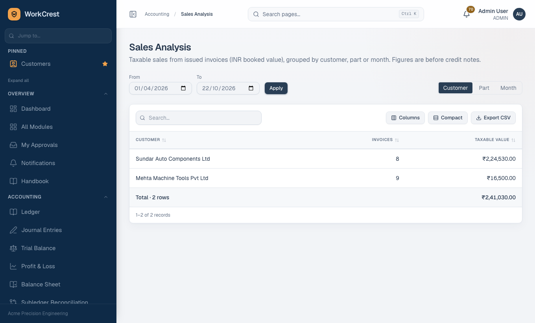Focus the Search pages field

coord(336,14)
